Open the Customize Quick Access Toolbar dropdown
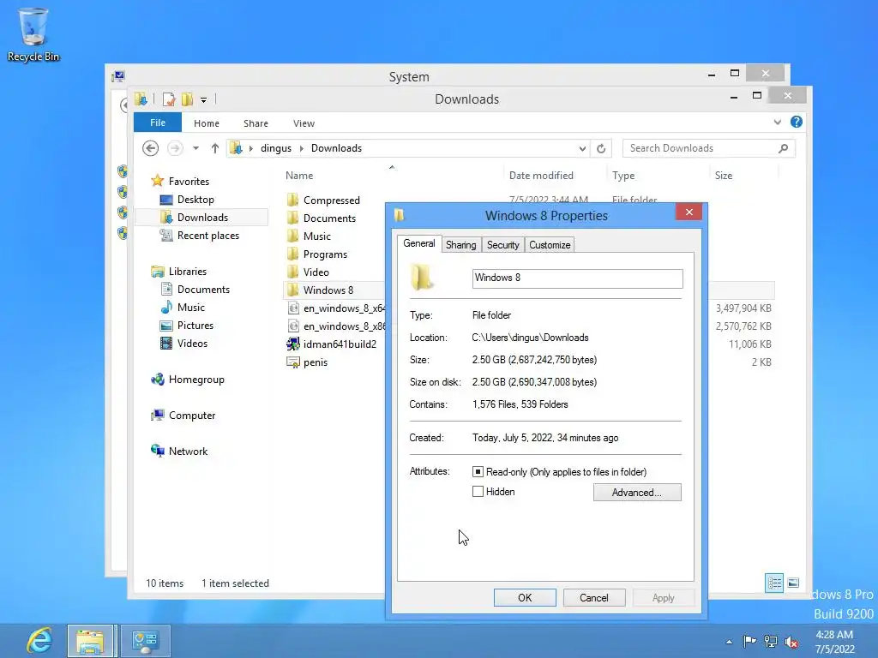This screenshot has width=878, height=658. tap(203, 100)
